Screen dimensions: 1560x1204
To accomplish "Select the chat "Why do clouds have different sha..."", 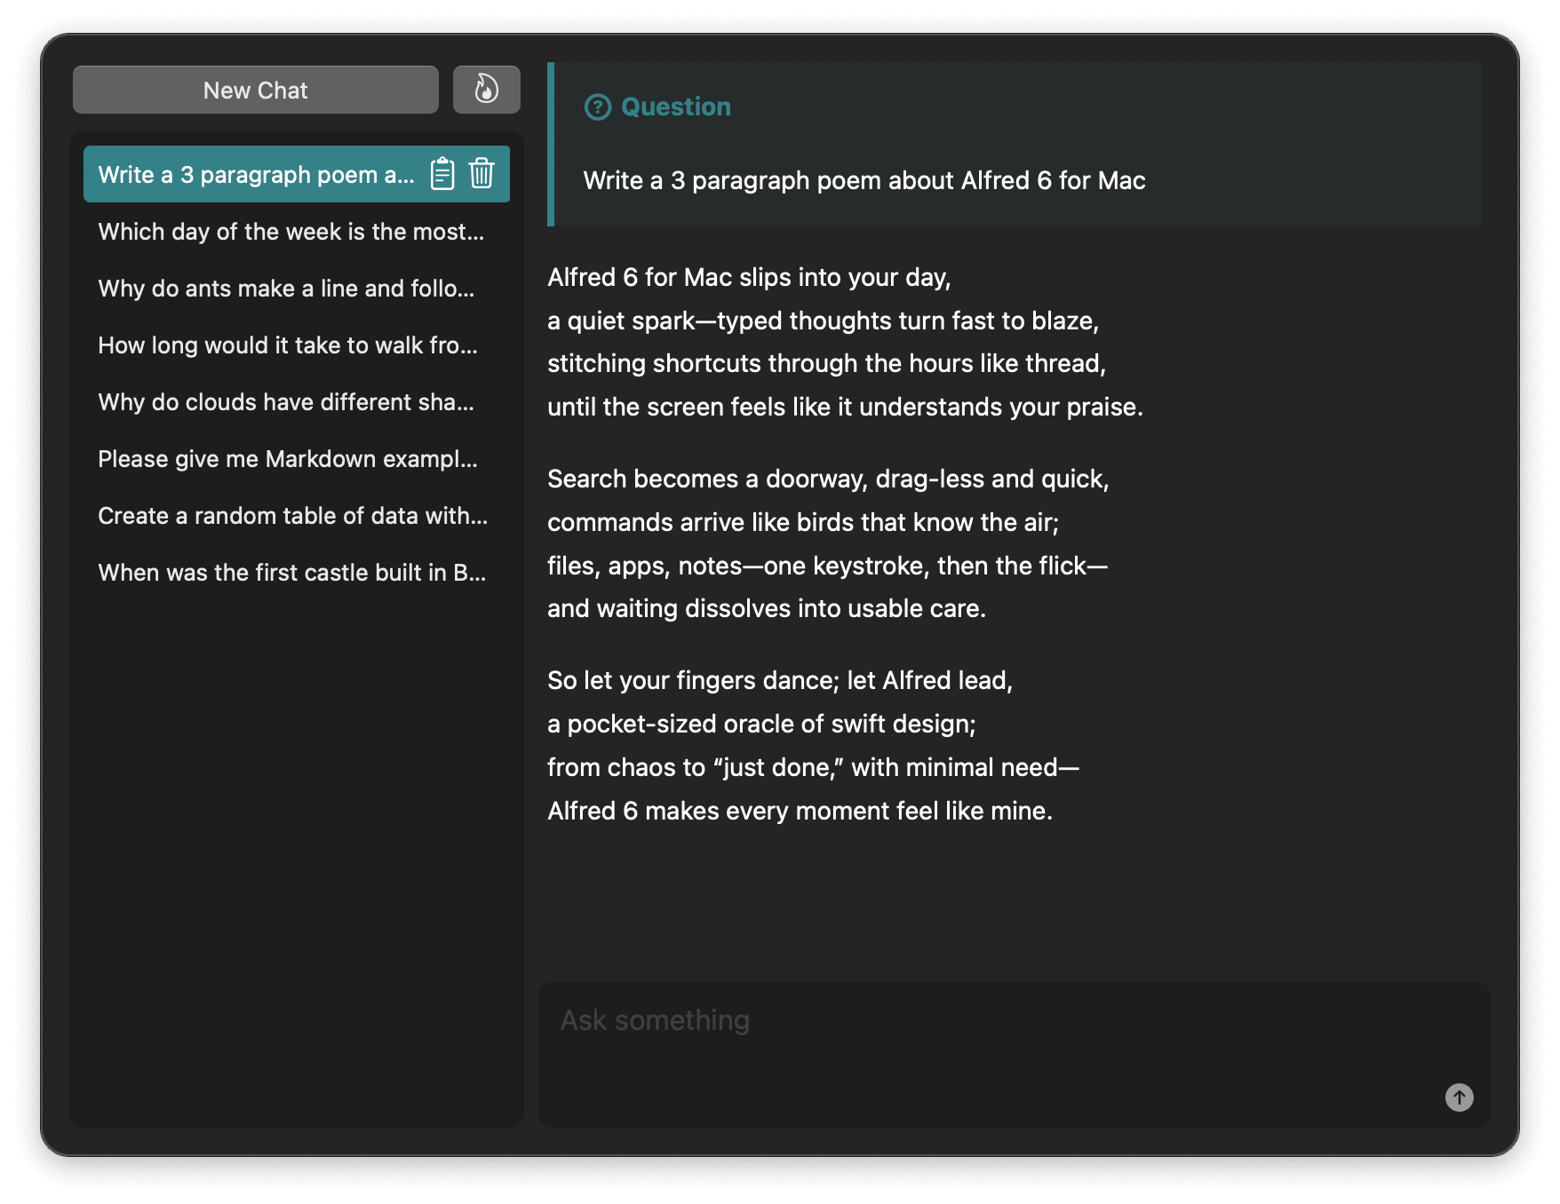I will click(x=297, y=402).
